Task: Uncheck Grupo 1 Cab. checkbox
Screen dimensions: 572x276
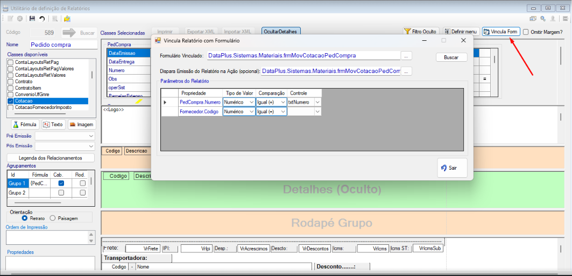Action: click(x=61, y=183)
